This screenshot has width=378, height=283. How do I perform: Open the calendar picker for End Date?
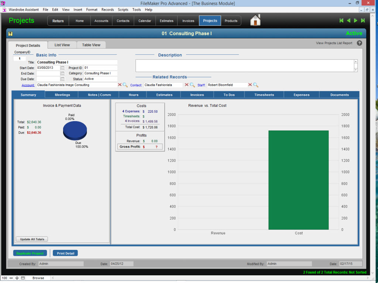coord(62,73)
